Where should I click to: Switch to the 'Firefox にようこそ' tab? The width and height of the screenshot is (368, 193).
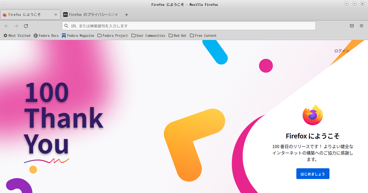point(30,15)
